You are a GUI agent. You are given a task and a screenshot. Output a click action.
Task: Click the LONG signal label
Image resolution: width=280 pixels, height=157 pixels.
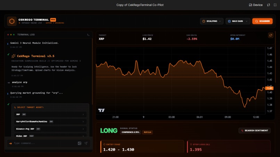(109, 131)
